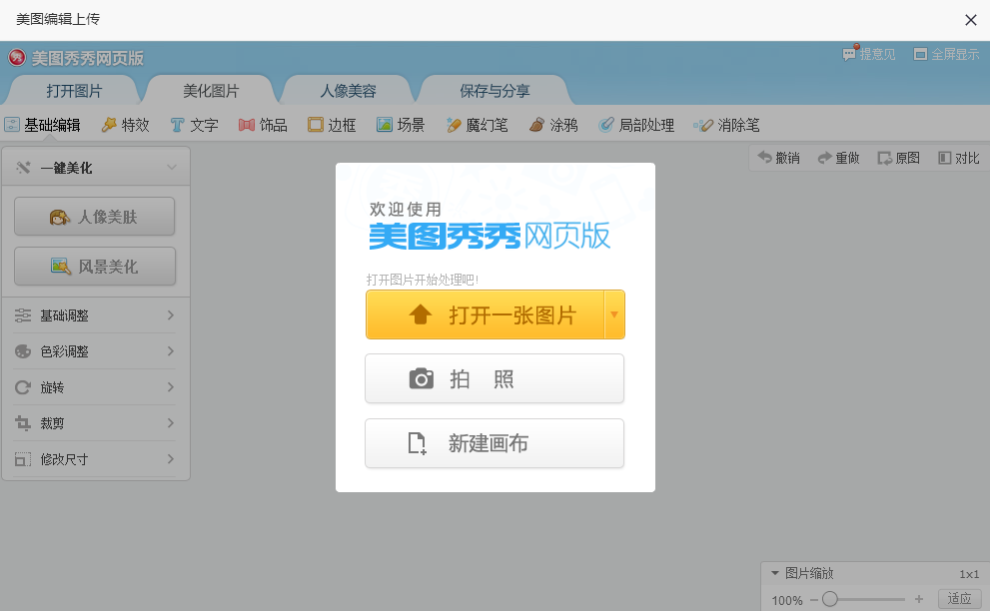The width and height of the screenshot is (990, 611).
Task: Select the 魔幻笔 magic pen tool
Action: [x=478, y=125]
